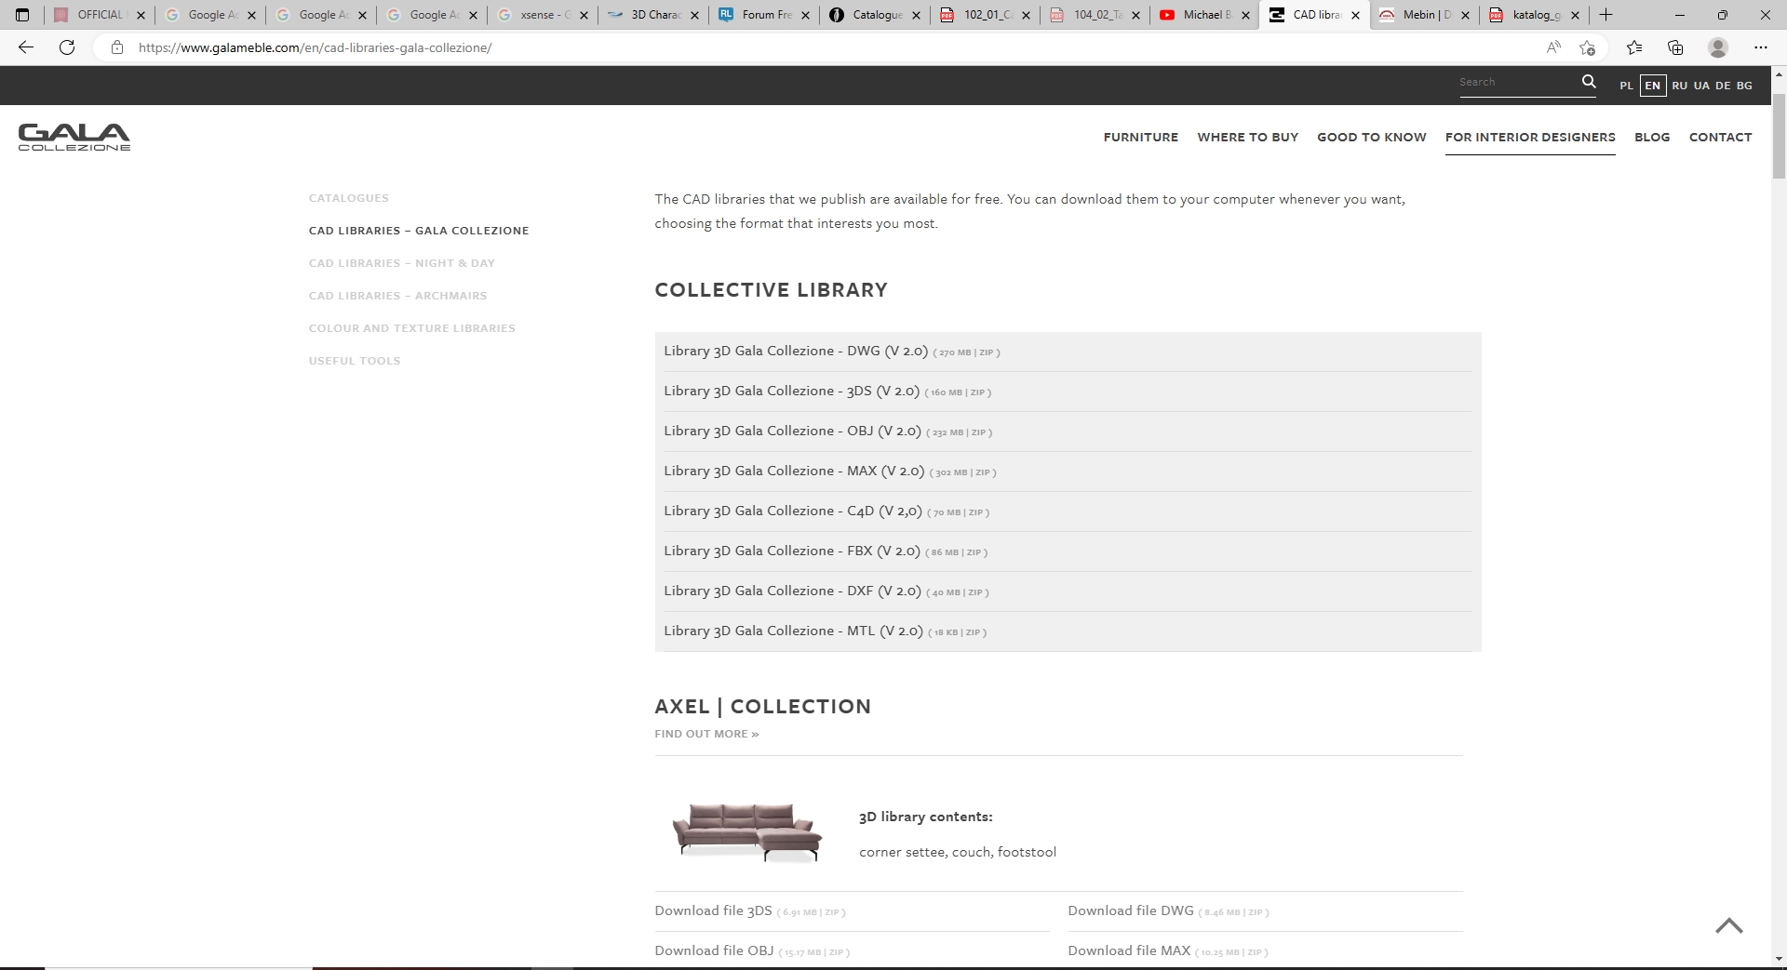Download the FBX collective library
The width and height of the screenshot is (1787, 970).
click(1068, 551)
